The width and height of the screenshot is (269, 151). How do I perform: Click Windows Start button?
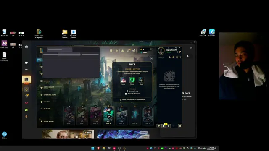(x=93, y=148)
